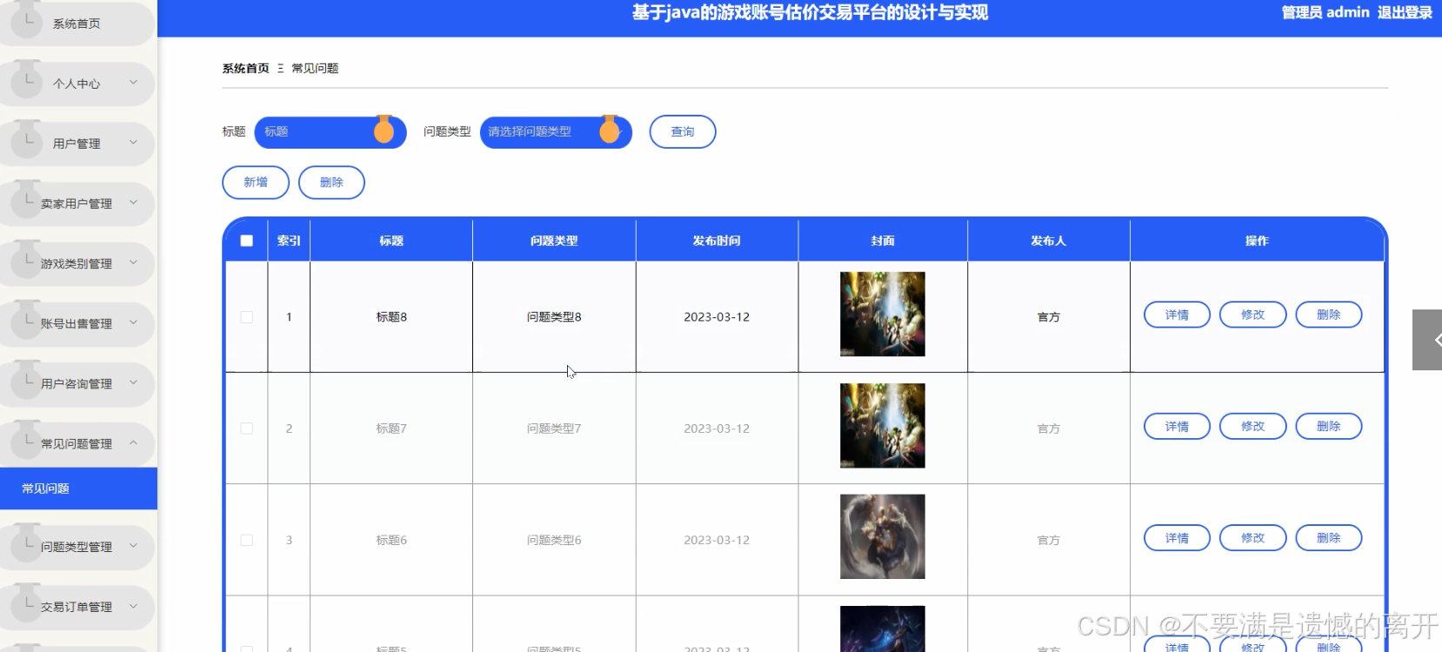Click the 删除 button beside 新增
The image size is (1442, 652).
331,183
